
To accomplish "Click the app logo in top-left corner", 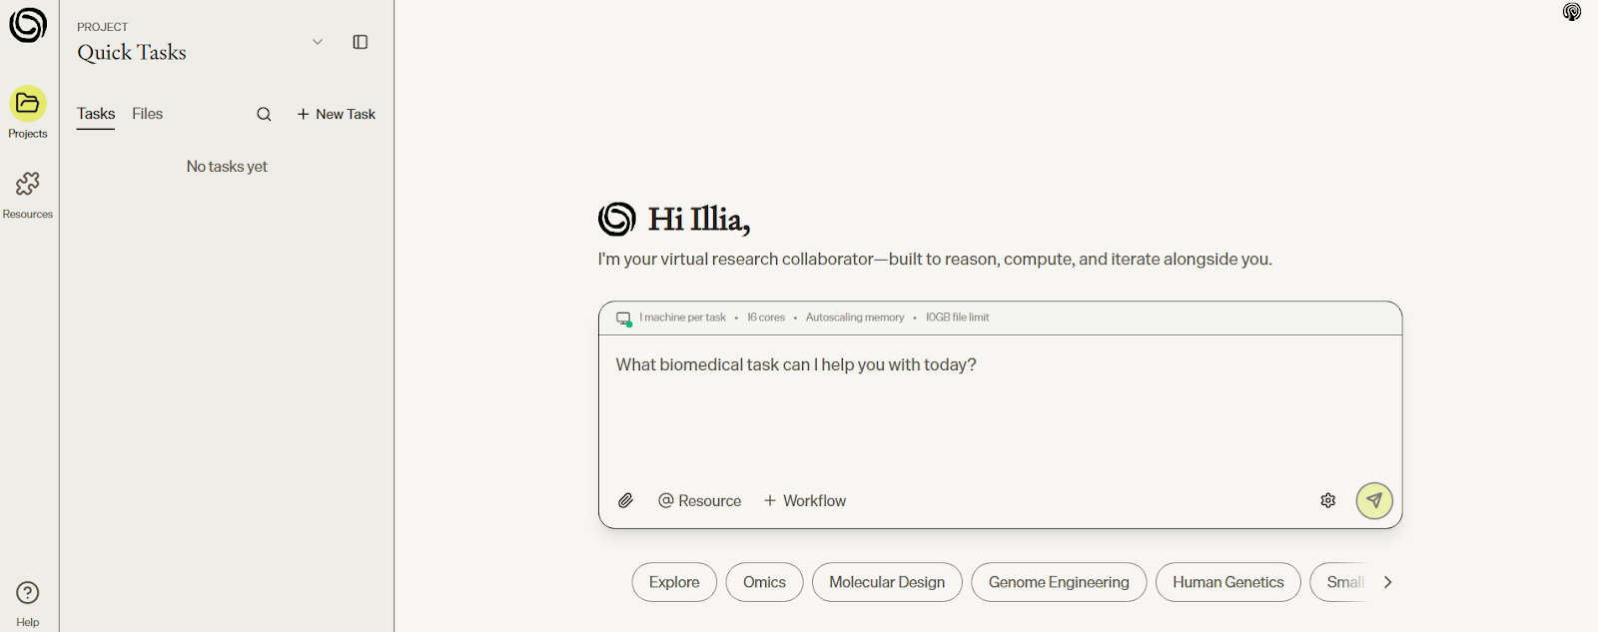I will 28,26.
